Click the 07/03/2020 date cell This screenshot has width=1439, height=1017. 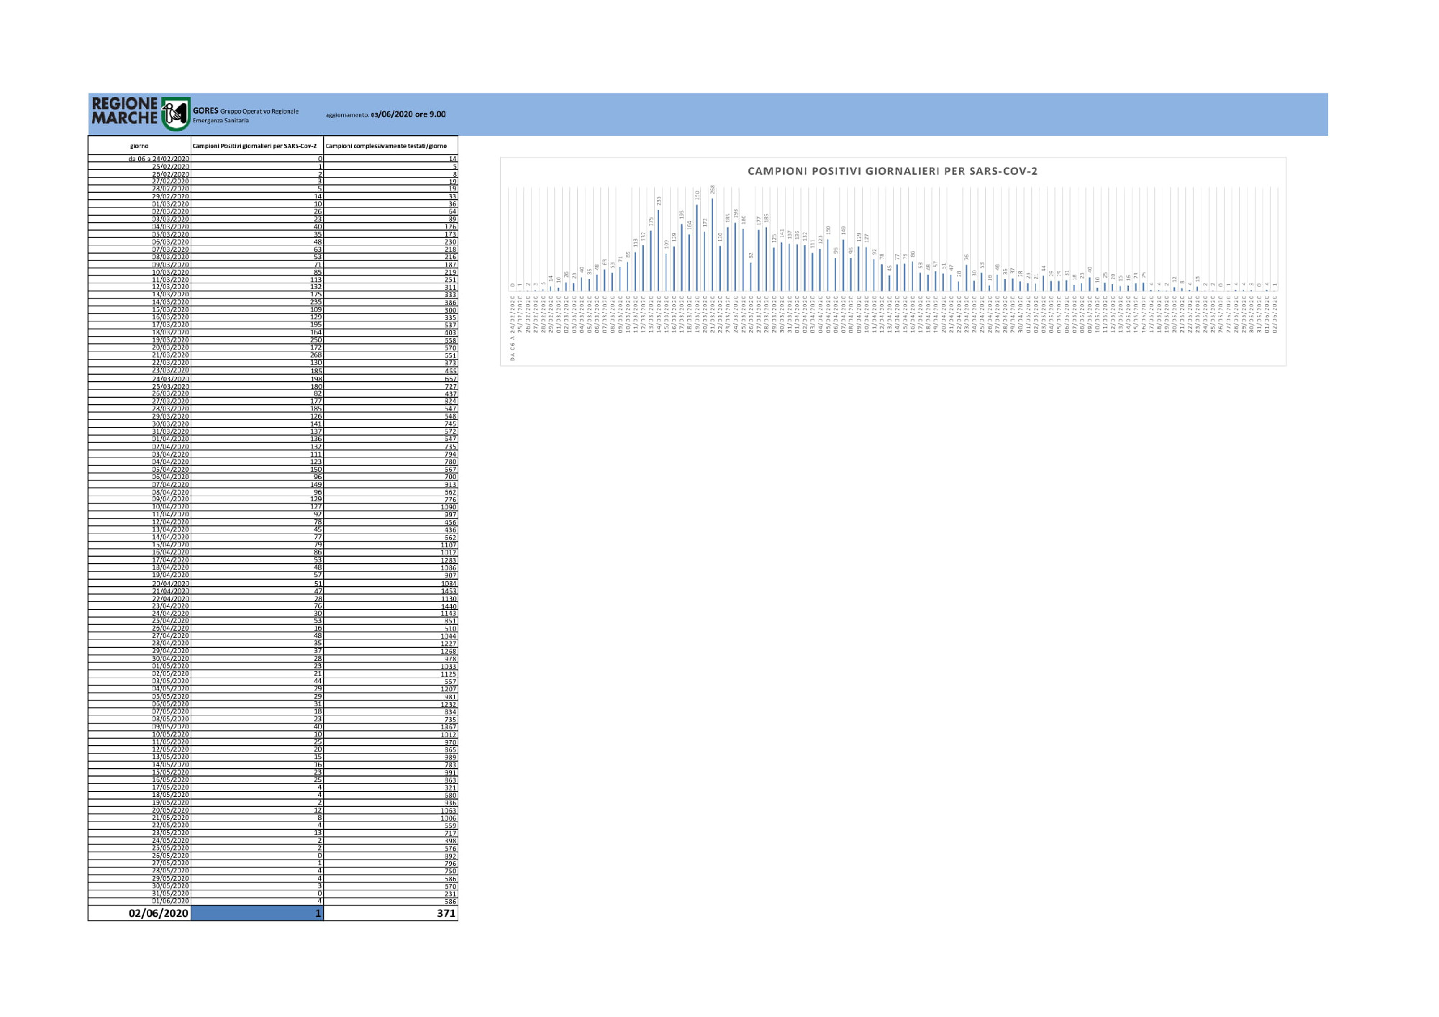171,250
